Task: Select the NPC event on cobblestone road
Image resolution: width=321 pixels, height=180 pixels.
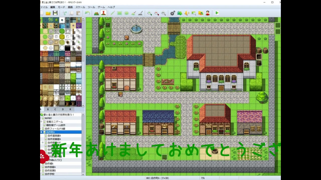Action: [x=120, y=94]
